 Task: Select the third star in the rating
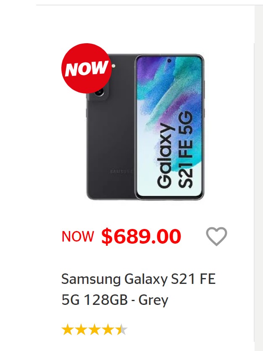tap(94, 330)
